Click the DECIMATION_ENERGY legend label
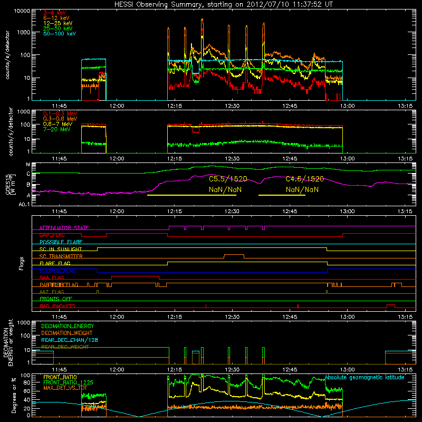This screenshot has width=422, height=422. coord(68,326)
